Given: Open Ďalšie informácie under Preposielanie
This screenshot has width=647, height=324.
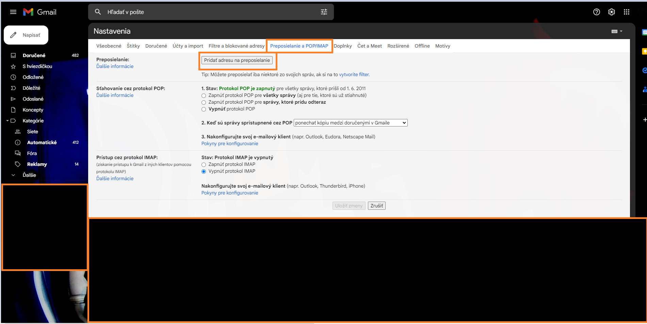Looking at the screenshot, I should click(x=115, y=66).
